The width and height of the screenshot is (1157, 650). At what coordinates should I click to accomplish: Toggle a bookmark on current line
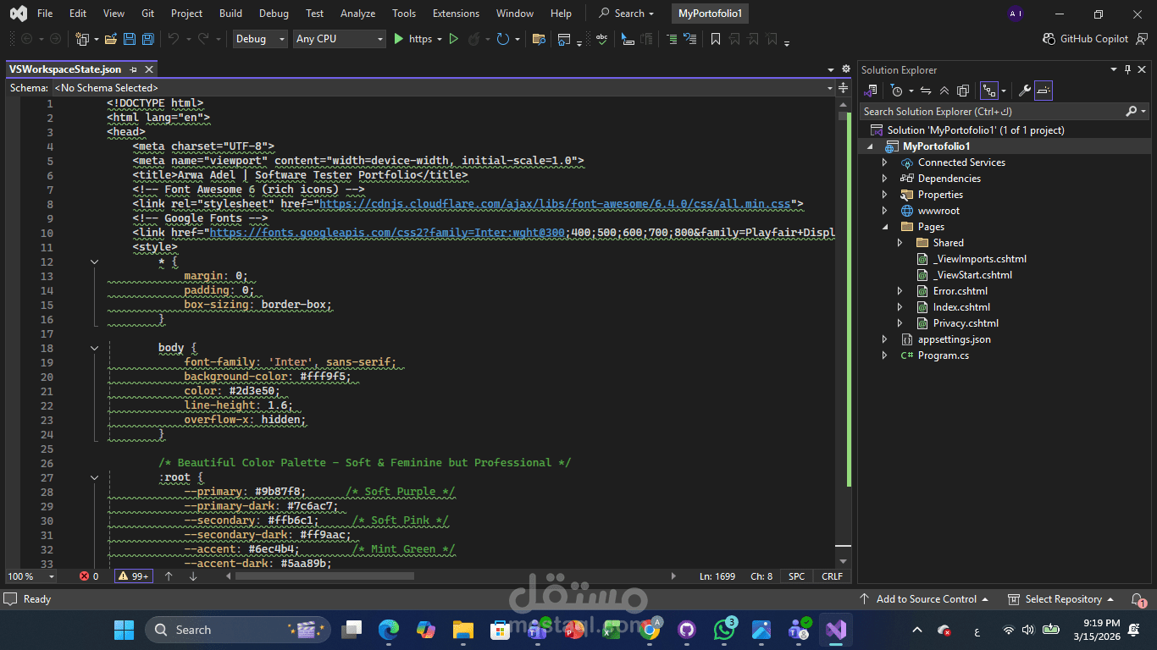(x=716, y=39)
